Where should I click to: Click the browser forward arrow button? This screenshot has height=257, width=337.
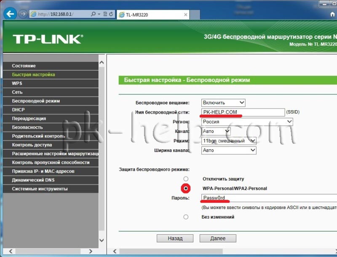pos(23,14)
